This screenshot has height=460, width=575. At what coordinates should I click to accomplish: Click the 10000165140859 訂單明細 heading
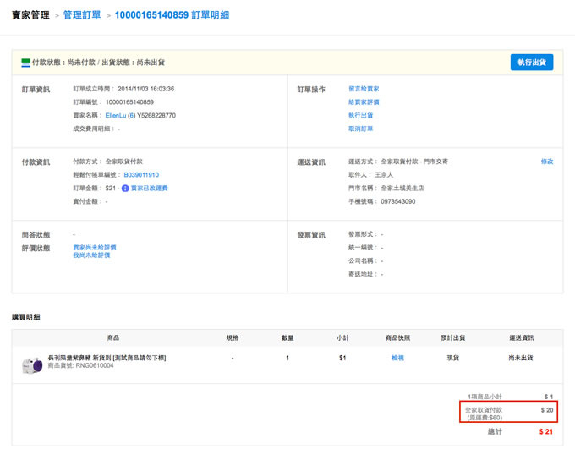point(171,15)
